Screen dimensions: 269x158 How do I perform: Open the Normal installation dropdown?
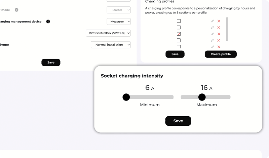pos(111,45)
